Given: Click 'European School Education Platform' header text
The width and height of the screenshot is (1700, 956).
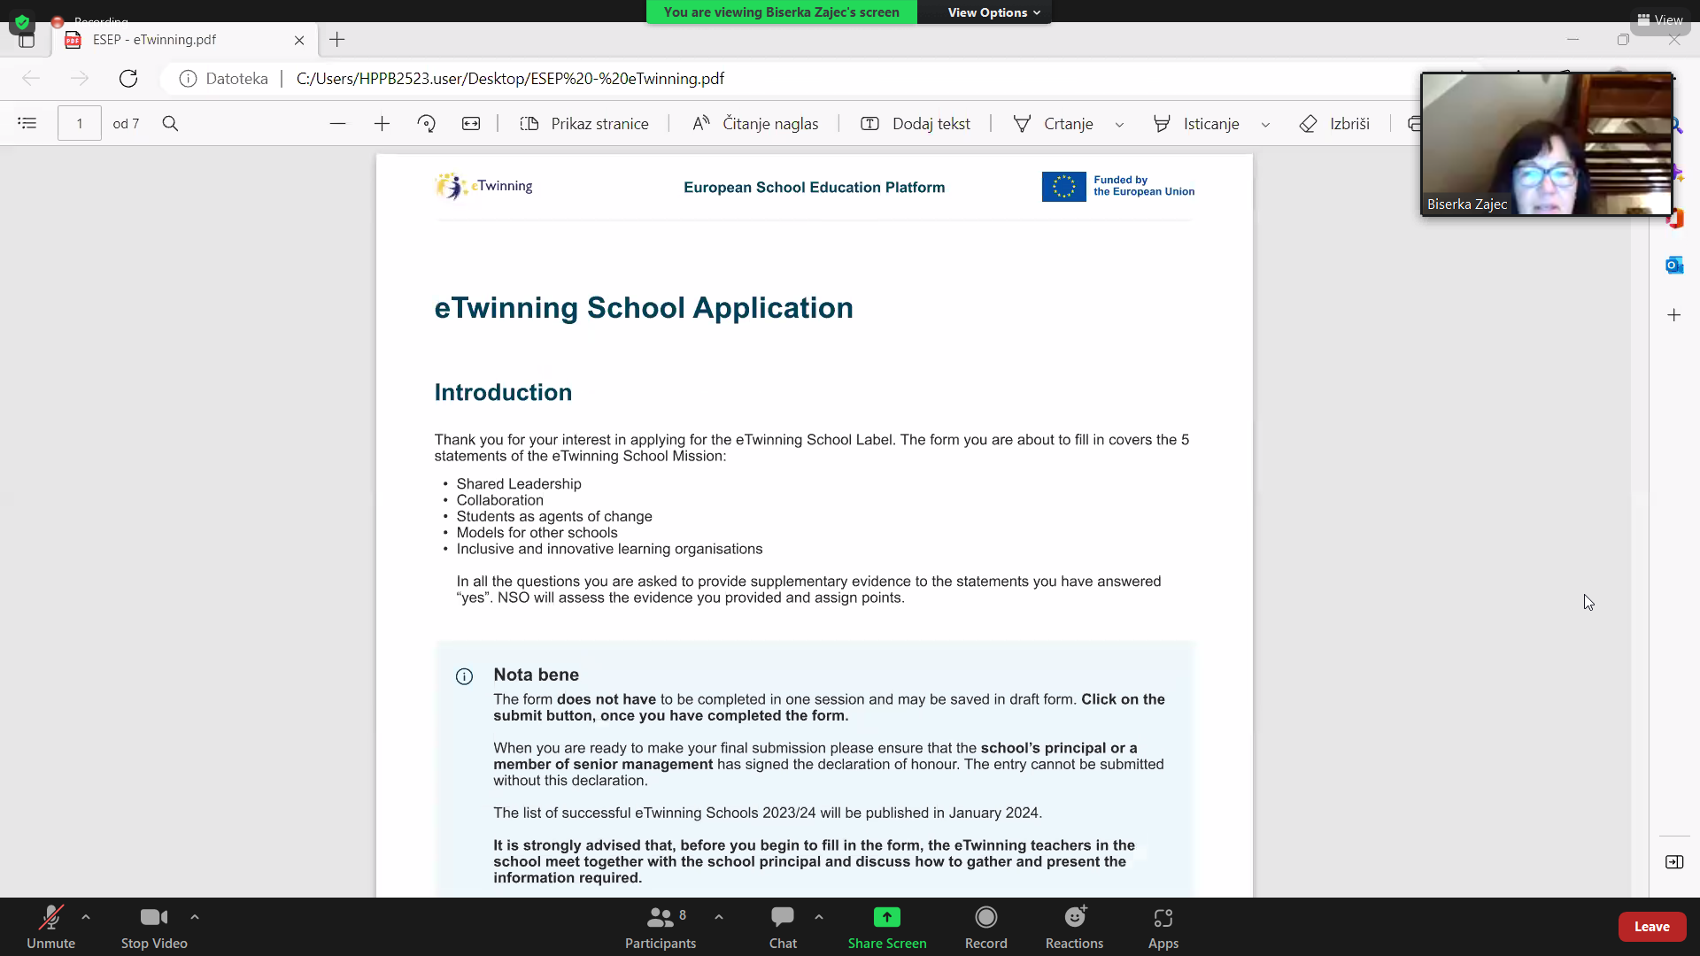Looking at the screenshot, I should coord(814,187).
